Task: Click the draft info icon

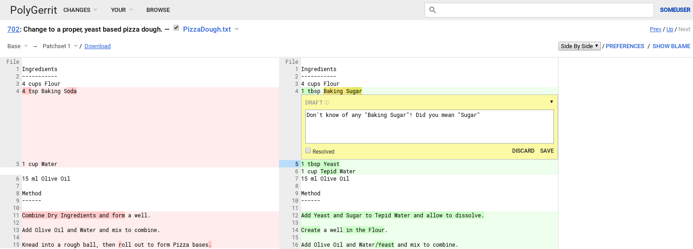Action: point(327,103)
